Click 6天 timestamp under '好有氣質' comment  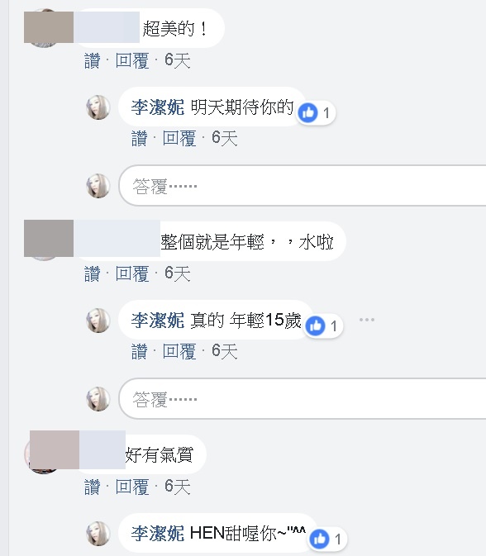click(178, 487)
